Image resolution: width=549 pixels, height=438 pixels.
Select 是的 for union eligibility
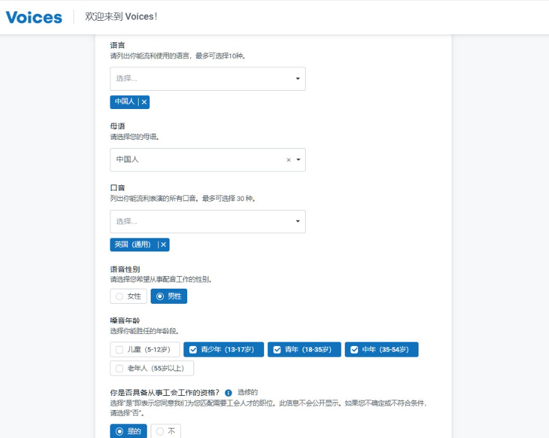[x=129, y=431]
